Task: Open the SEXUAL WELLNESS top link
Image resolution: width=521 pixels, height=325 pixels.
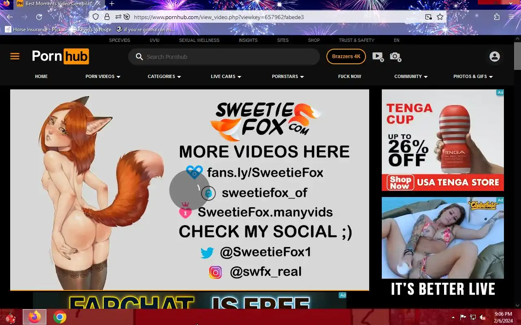Action: [199, 40]
